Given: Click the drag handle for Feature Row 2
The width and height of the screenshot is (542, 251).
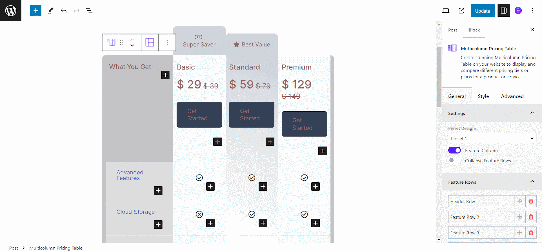Looking at the screenshot, I should click(520, 217).
